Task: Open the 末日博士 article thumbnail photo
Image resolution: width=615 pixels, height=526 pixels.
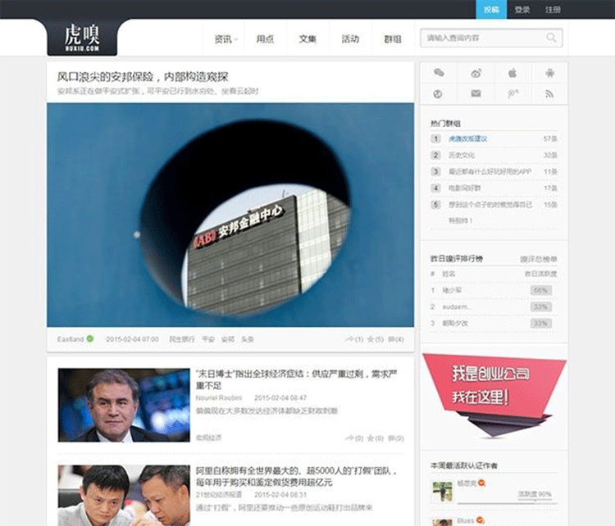Action: 124,405
